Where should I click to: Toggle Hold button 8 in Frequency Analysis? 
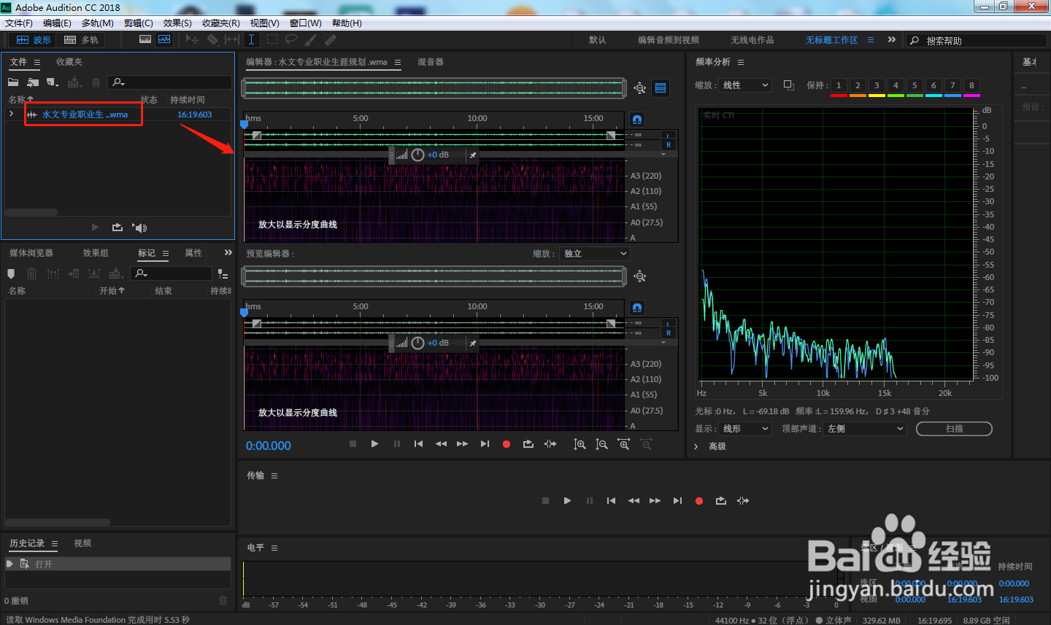(x=971, y=86)
